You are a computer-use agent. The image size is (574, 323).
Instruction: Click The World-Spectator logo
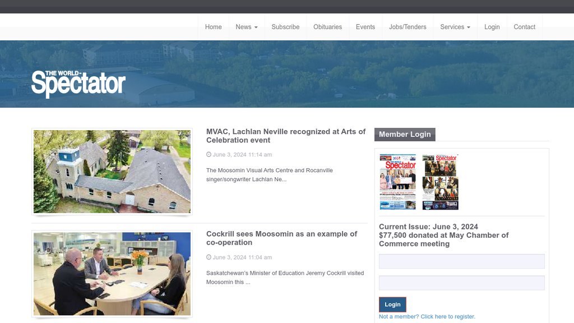78,83
